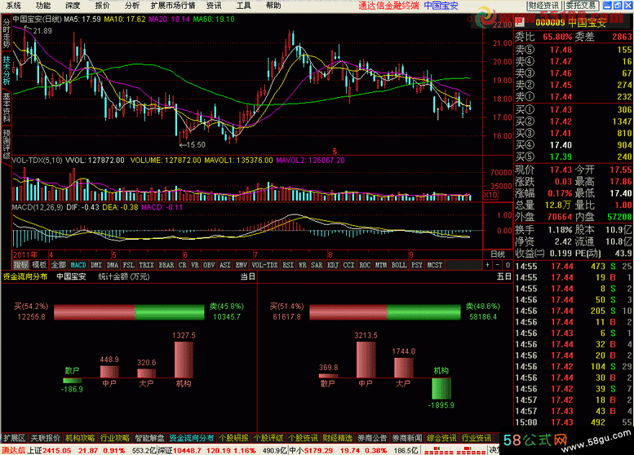Viewport: 634px width, 455px height.
Task: Open the 机构攻略 bottom tab
Action: [x=80, y=438]
